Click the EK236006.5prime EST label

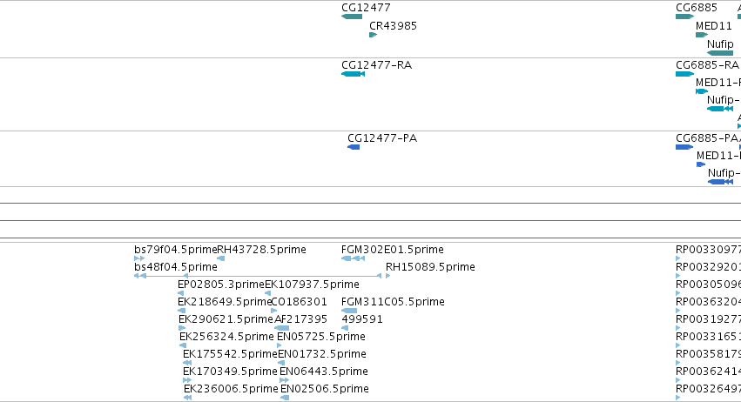coord(231,389)
